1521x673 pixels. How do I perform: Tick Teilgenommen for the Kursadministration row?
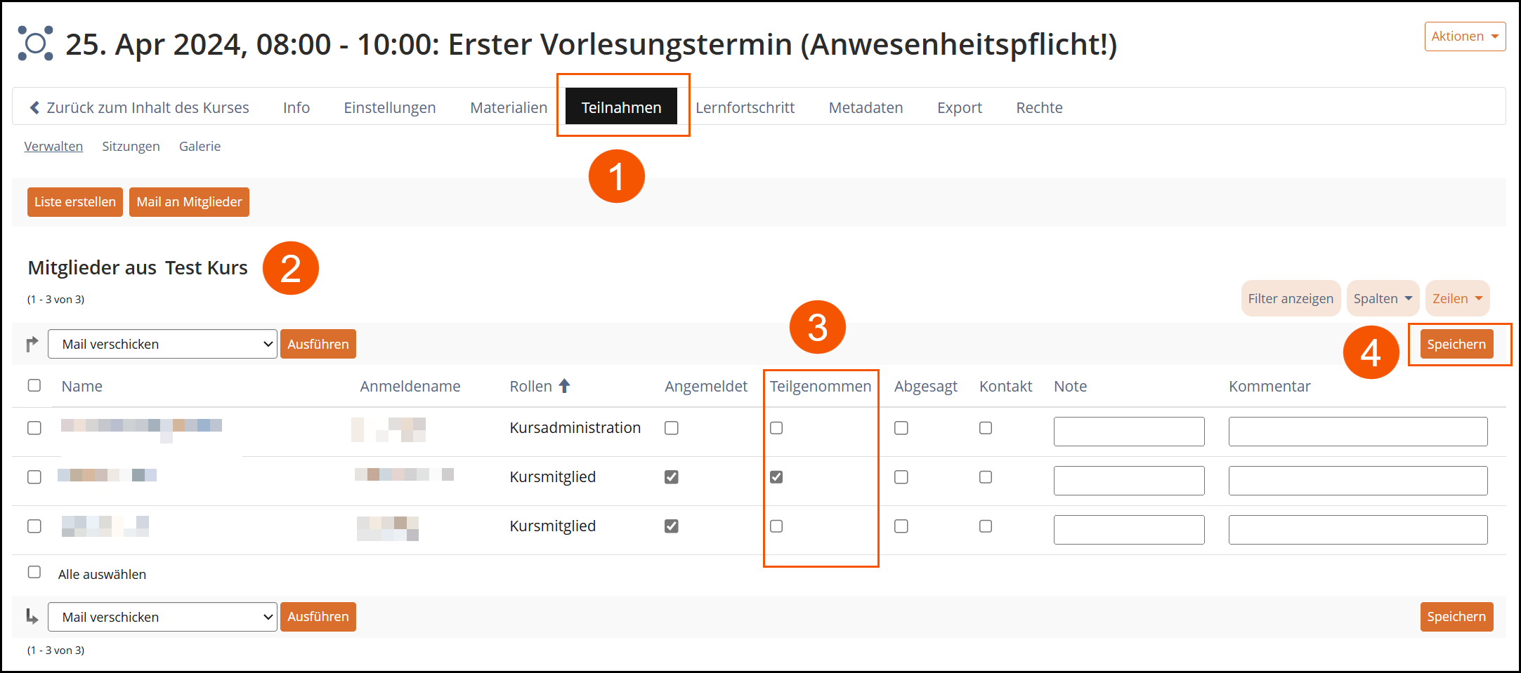776,428
